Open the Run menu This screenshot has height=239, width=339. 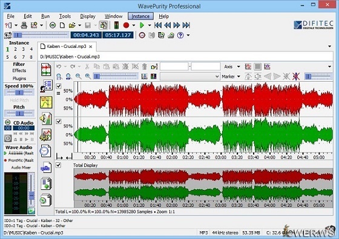pos(45,16)
